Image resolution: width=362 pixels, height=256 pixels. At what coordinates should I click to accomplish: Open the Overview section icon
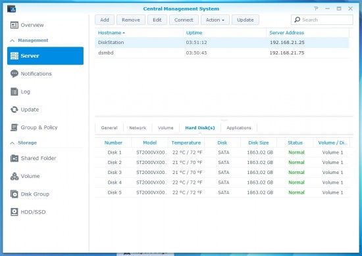coord(14,25)
